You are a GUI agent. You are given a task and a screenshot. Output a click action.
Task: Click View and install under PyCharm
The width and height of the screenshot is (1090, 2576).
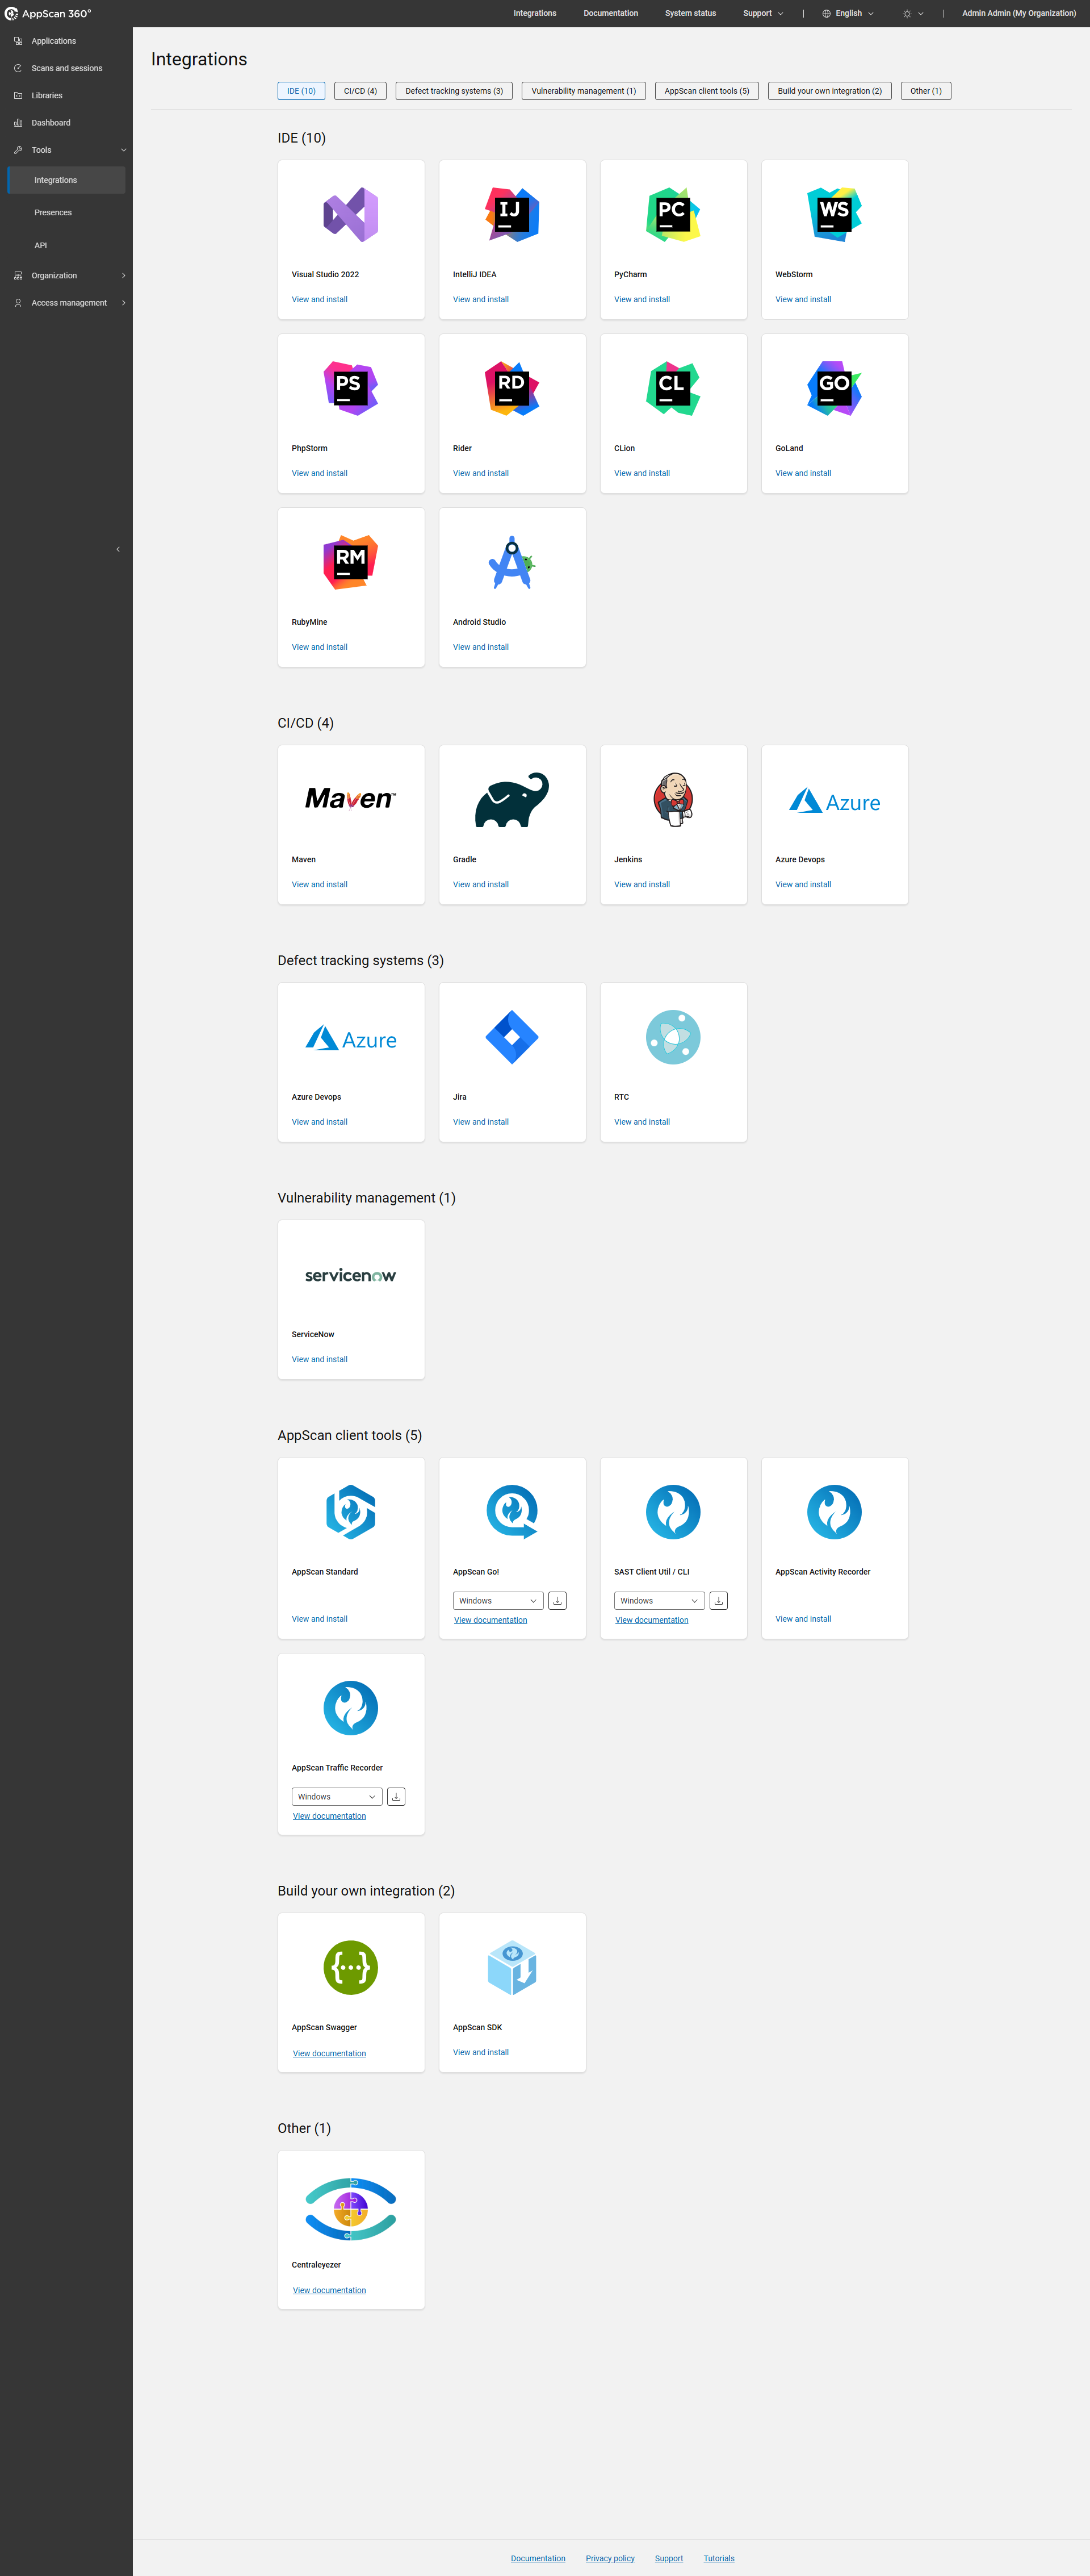coord(642,299)
